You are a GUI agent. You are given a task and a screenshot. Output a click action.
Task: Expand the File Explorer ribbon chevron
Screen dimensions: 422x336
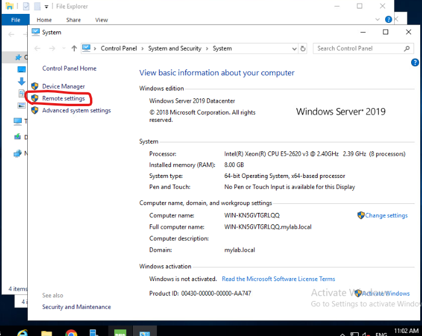tap(377, 19)
